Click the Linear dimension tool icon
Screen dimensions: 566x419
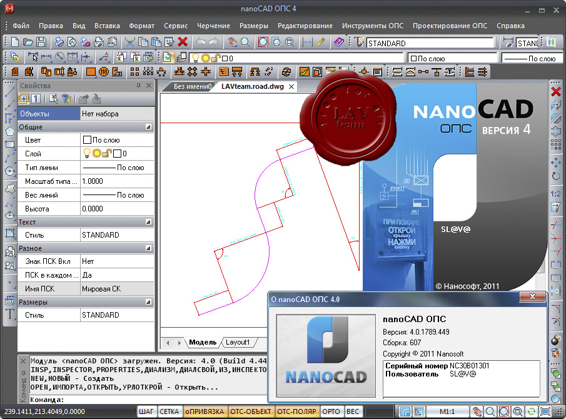(46, 58)
